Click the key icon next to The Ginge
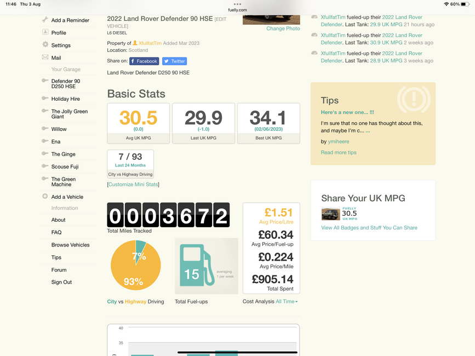 pos(45,153)
